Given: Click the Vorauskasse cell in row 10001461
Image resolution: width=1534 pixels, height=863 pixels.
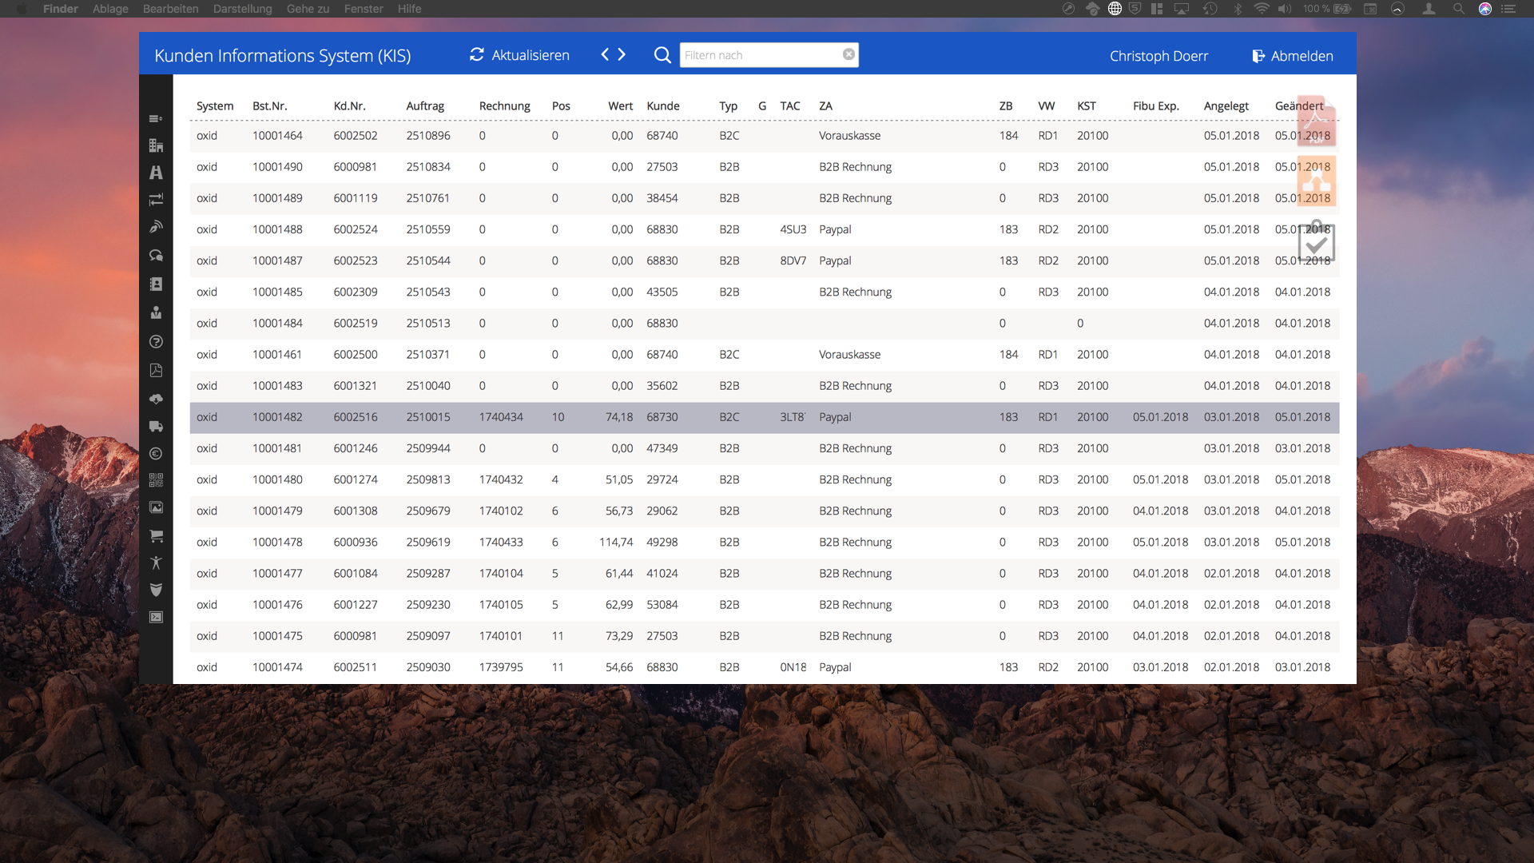Looking at the screenshot, I should click(x=849, y=355).
